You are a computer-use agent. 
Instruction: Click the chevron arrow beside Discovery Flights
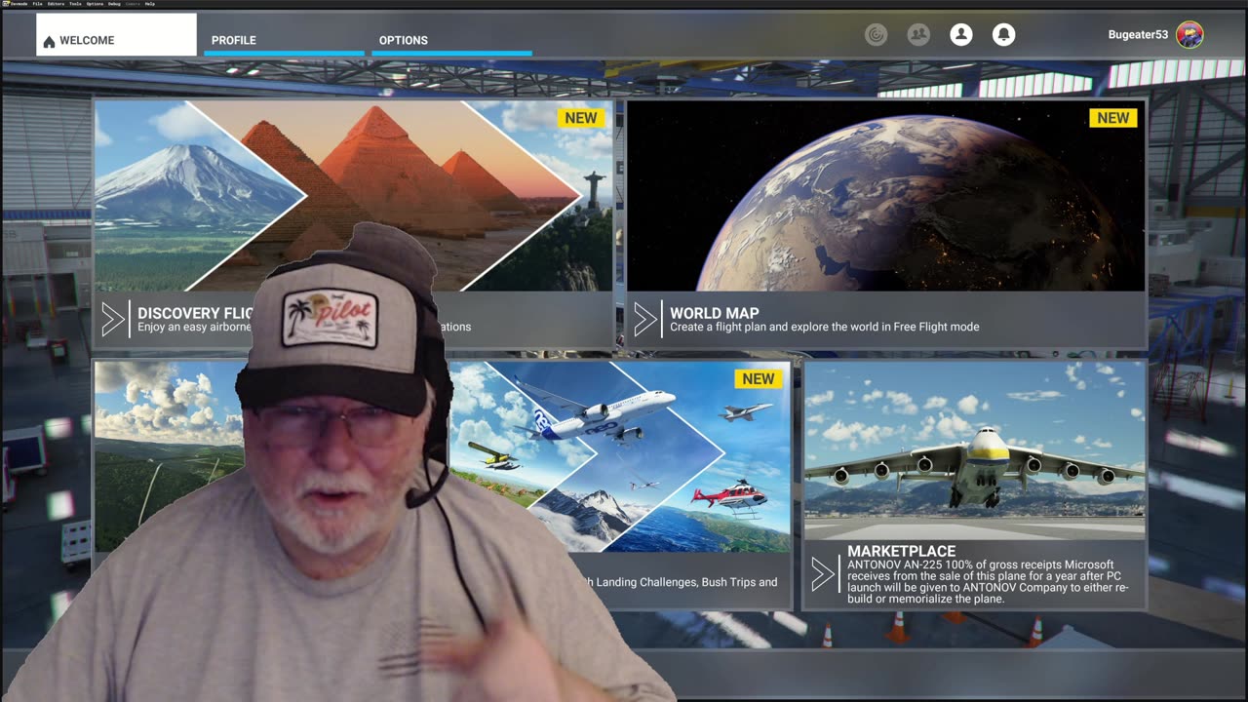[x=113, y=320]
